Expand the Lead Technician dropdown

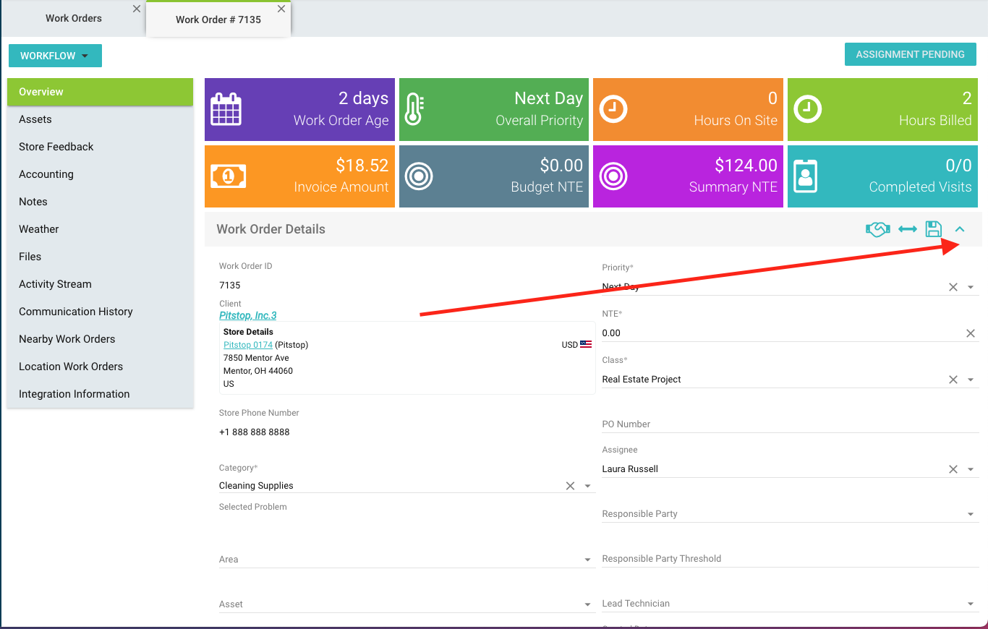click(x=971, y=604)
